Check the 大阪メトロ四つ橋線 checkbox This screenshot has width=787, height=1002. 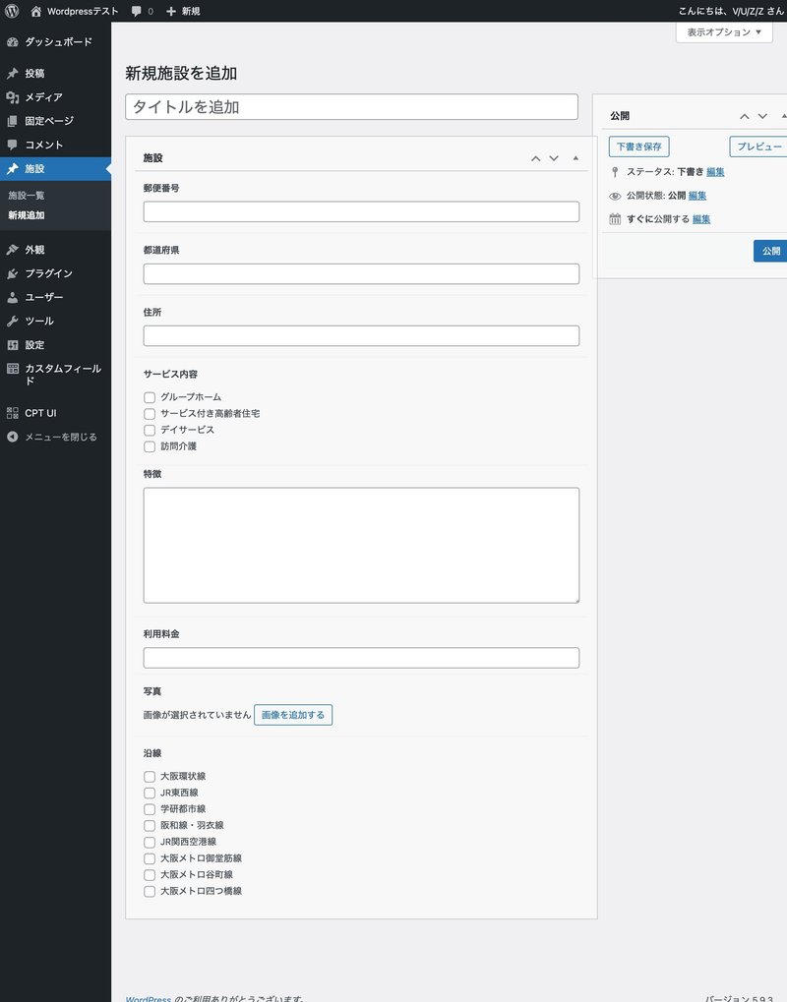[150, 892]
